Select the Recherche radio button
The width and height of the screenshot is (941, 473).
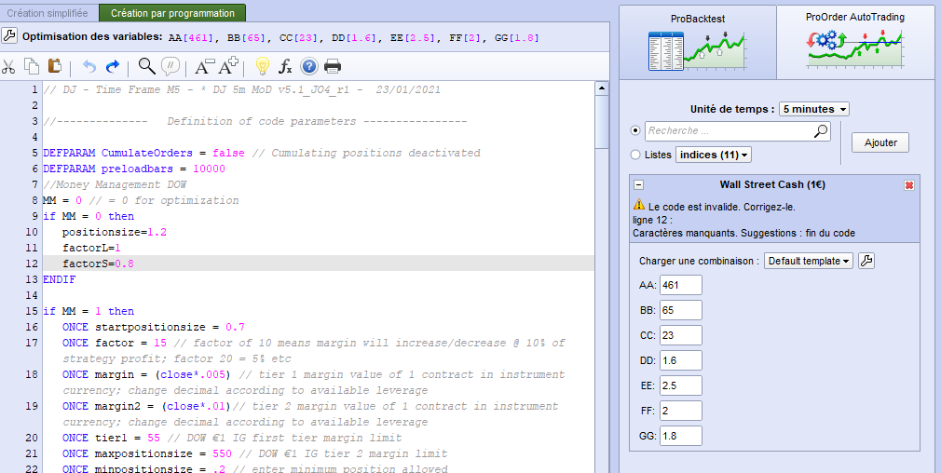[635, 130]
